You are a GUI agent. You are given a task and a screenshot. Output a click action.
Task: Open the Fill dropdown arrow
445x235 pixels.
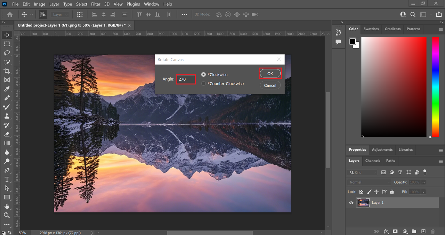pos(423,192)
